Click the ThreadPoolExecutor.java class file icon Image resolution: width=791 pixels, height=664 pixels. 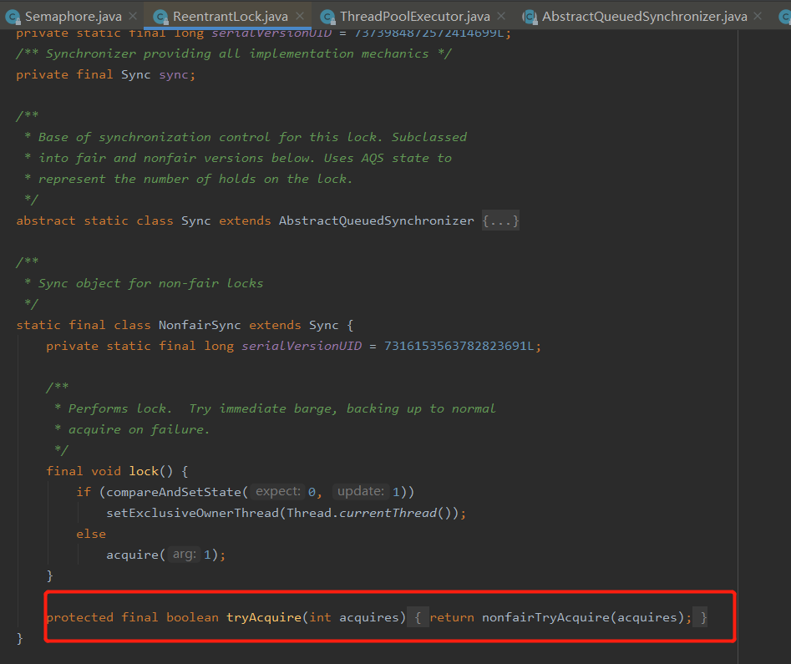[x=327, y=18]
